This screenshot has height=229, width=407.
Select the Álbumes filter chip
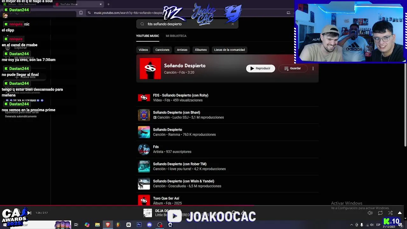[201, 50]
